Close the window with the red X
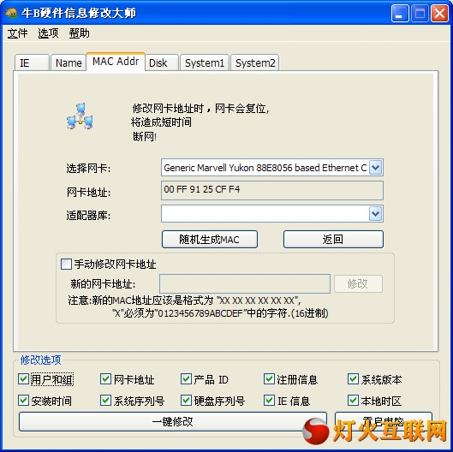 pos(439,14)
